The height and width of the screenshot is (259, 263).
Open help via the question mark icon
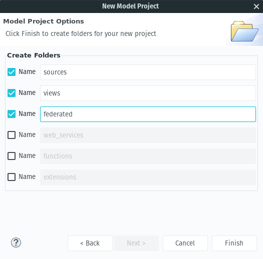point(16,242)
